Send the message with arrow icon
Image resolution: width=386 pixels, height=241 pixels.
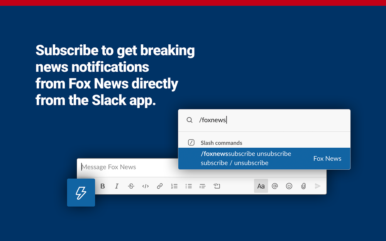coord(318,186)
